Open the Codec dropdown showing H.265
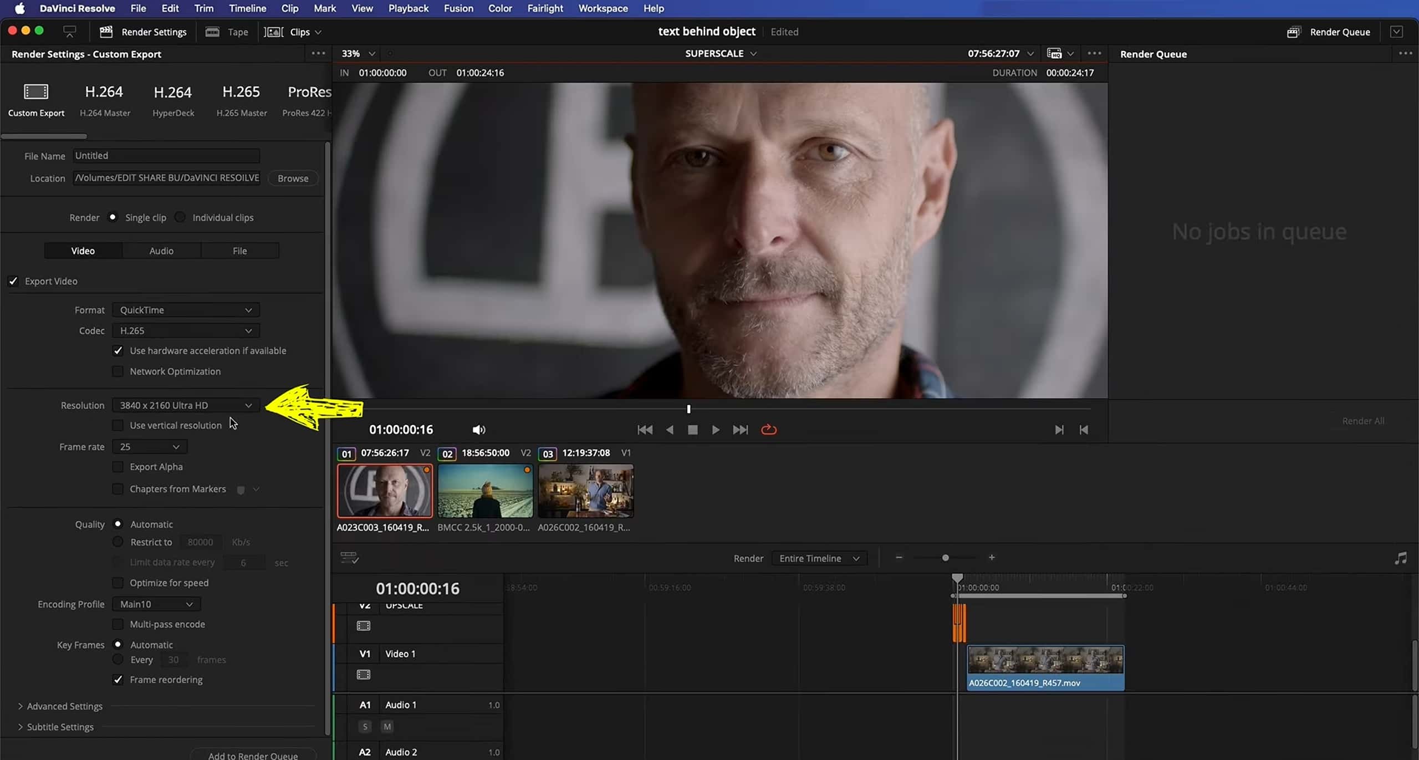The width and height of the screenshot is (1419, 760). (186, 330)
